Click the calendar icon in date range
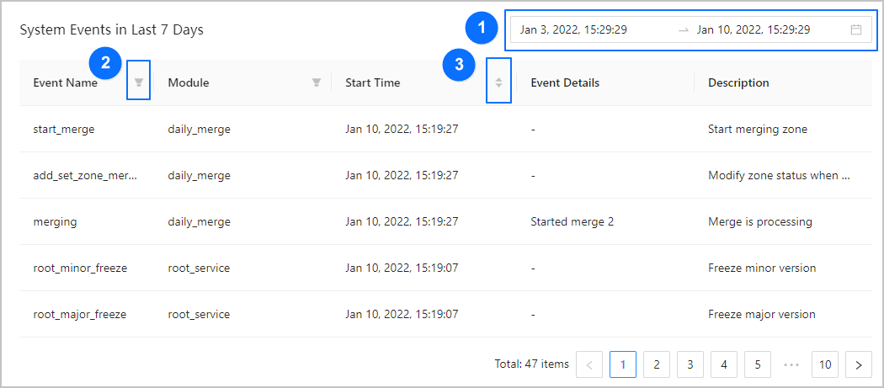 (856, 30)
